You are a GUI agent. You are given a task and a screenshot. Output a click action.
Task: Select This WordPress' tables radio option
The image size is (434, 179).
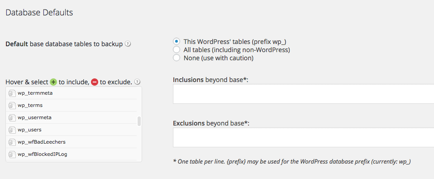pos(176,42)
